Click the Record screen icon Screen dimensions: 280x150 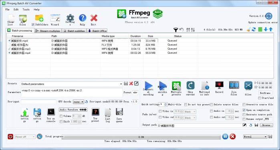tap(219, 85)
